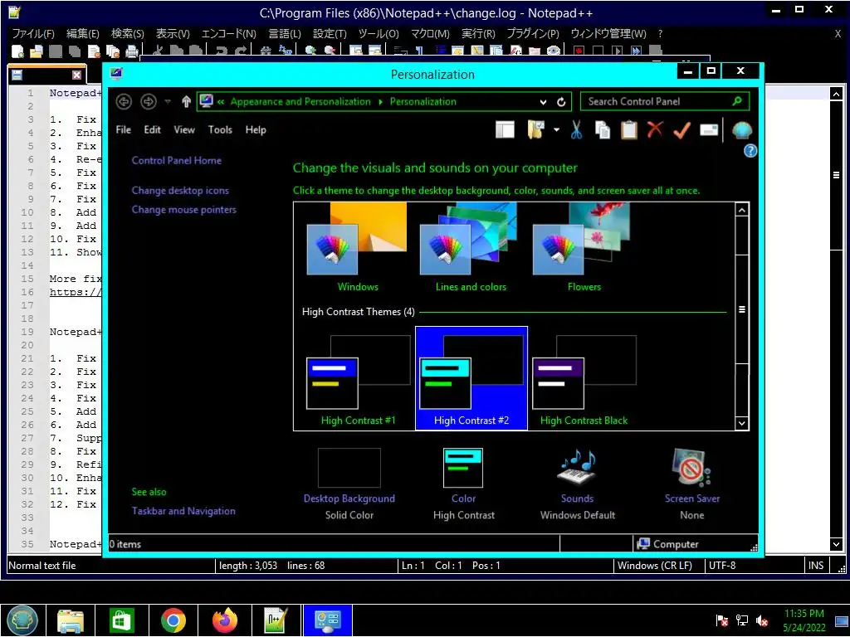Click Zoom Out icon in Notepad++ toolbar
This screenshot has height=637, width=850.
point(330,51)
